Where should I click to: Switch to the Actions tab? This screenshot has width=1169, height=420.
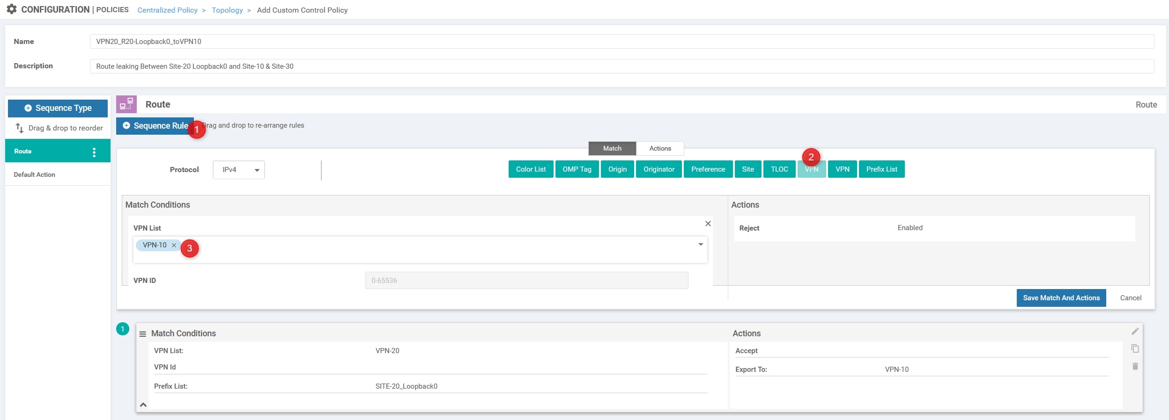click(x=660, y=148)
